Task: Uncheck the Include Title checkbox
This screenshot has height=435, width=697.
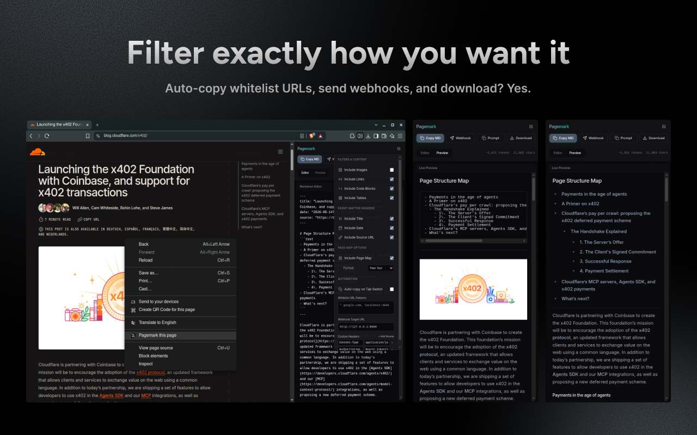Action: [392, 219]
